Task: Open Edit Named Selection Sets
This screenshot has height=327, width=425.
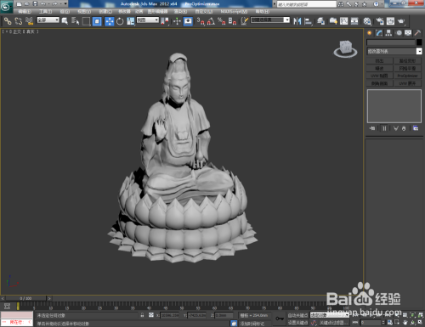Action: 244,21
